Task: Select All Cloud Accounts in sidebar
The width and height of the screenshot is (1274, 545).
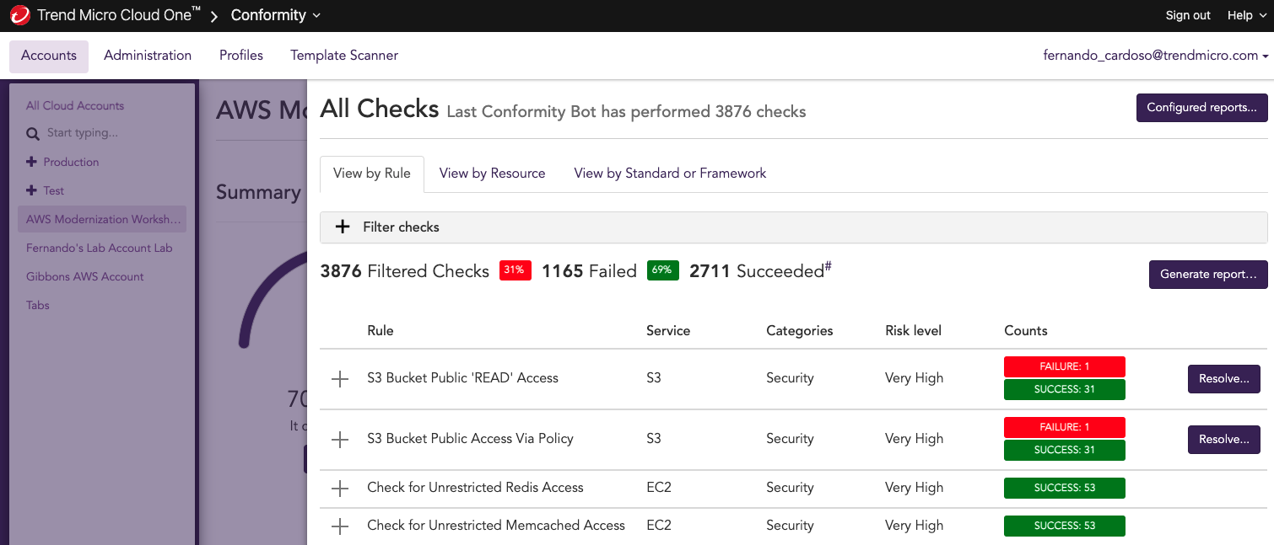Action: pyautogui.click(x=75, y=106)
